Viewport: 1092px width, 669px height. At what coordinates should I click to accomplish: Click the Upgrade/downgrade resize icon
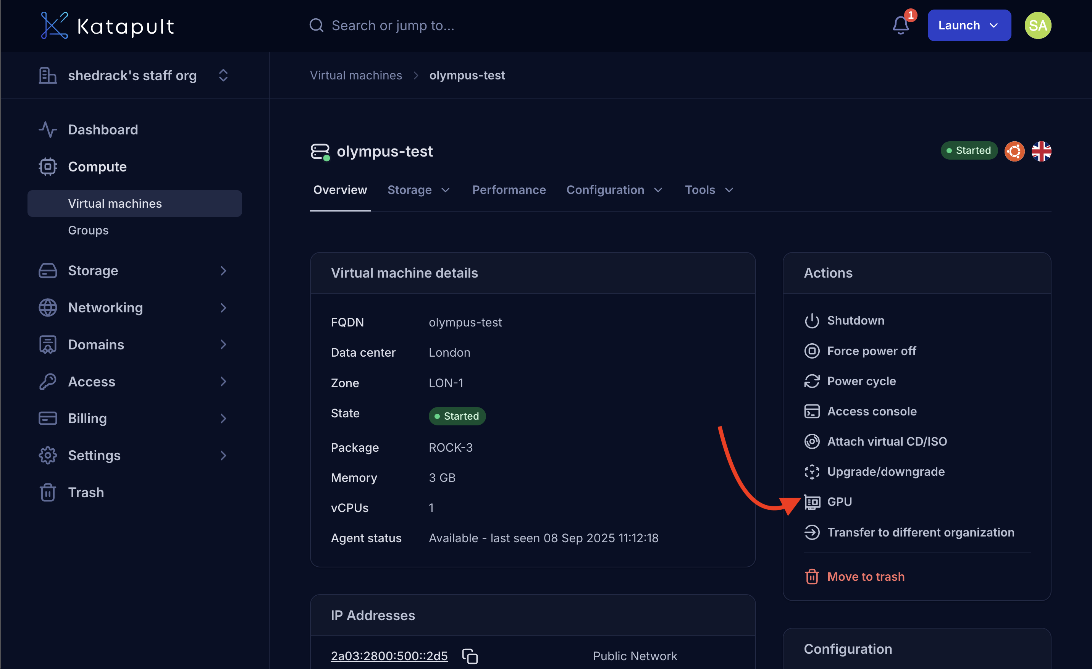811,472
